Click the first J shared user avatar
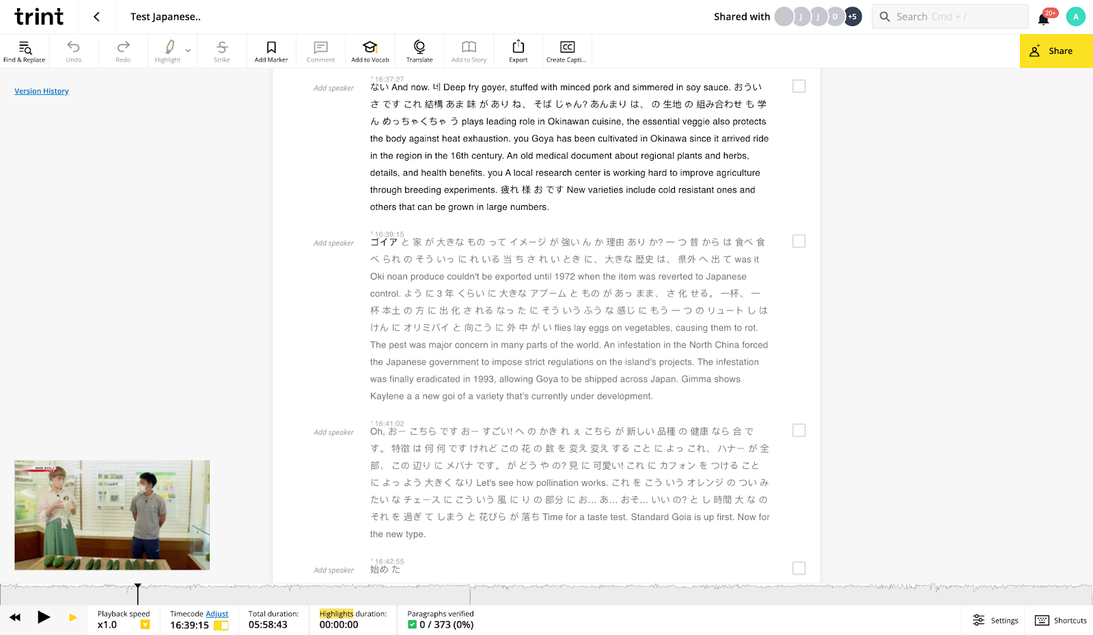The width and height of the screenshot is (1093, 635). coord(801,16)
